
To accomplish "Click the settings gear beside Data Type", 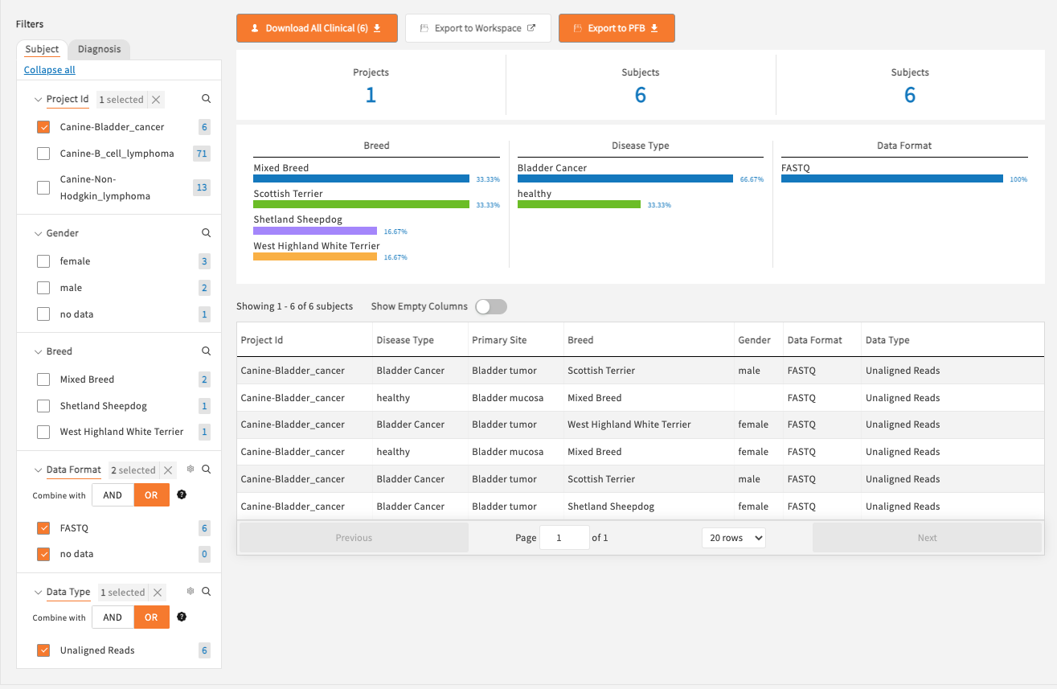I will click(x=191, y=591).
